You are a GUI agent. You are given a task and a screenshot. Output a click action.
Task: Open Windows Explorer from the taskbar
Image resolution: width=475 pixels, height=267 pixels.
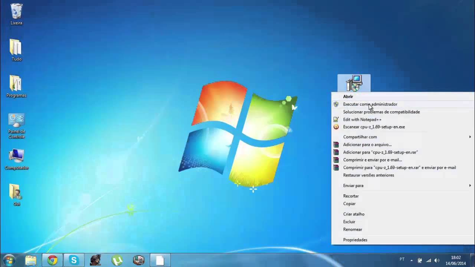click(x=31, y=260)
